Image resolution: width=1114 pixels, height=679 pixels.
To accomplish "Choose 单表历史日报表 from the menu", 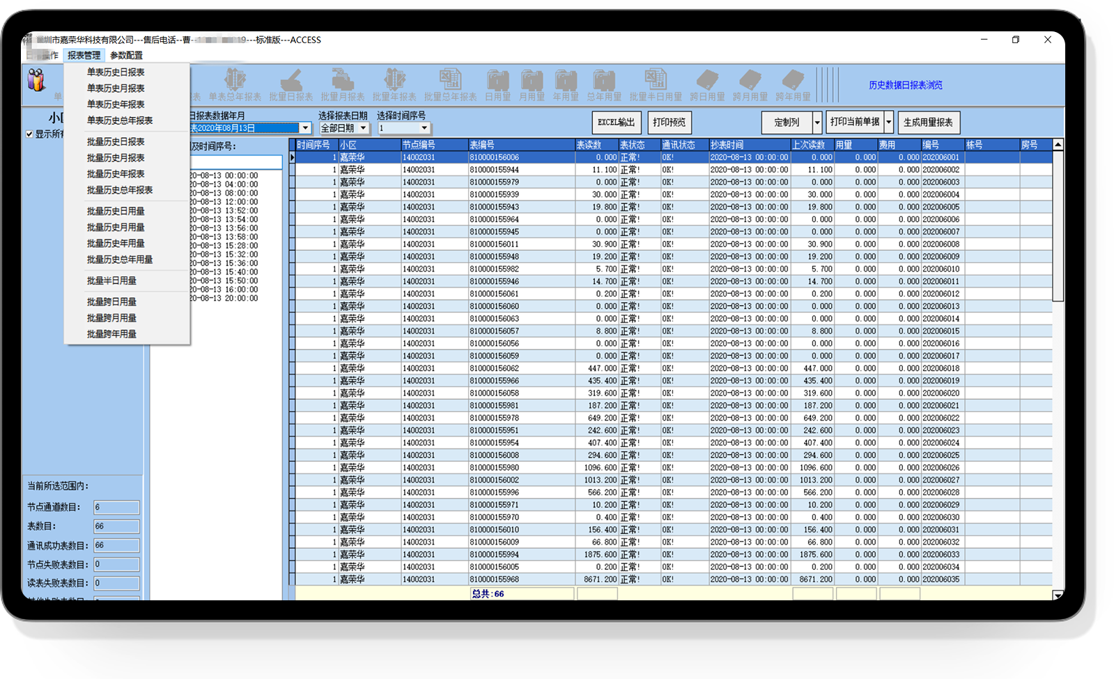I will click(x=116, y=72).
